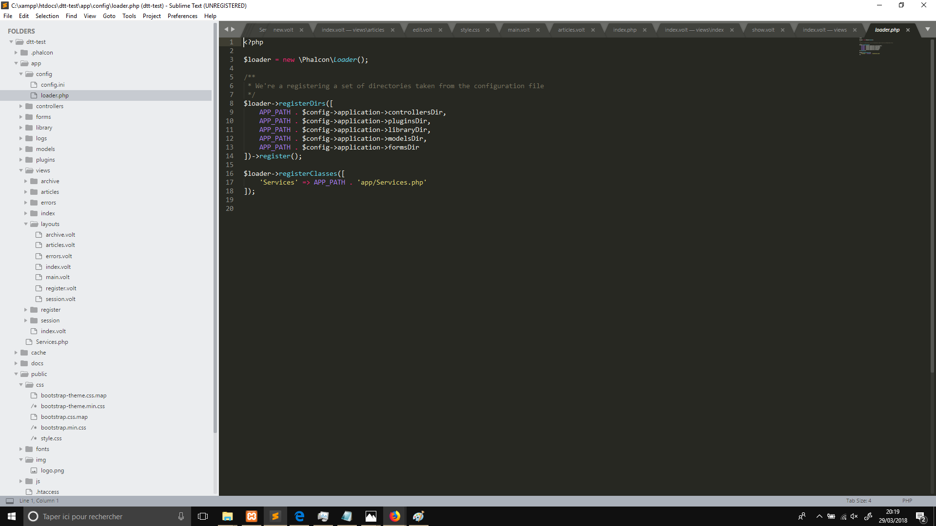936x526 pixels.
Task: Close the main.volt tab
Action: coord(538,30)
